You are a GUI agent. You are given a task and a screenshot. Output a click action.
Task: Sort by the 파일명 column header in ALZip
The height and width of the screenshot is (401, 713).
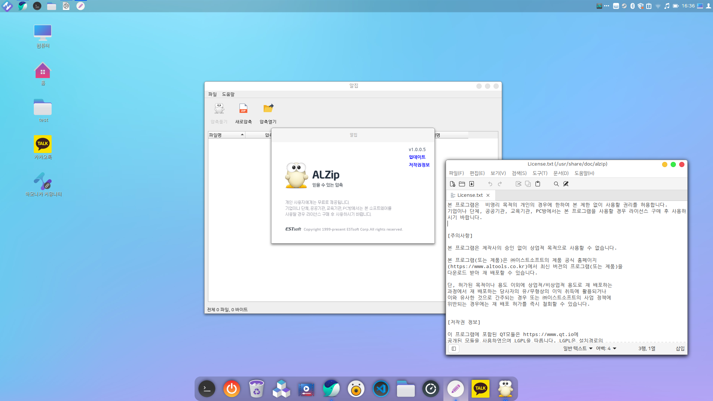227,135
